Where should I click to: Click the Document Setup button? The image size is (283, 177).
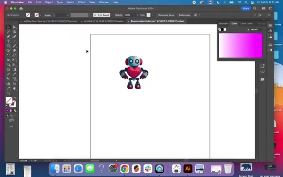point(166,15)
